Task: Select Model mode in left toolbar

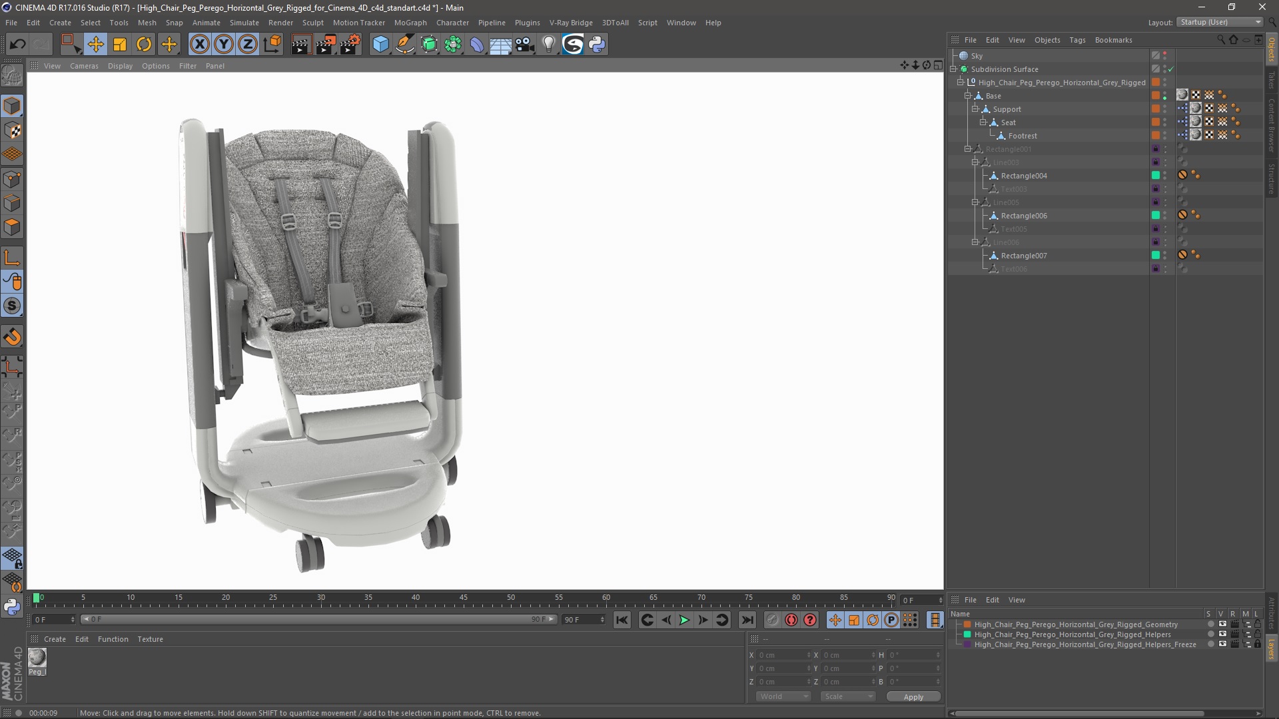Action: [x=12, y=107]
